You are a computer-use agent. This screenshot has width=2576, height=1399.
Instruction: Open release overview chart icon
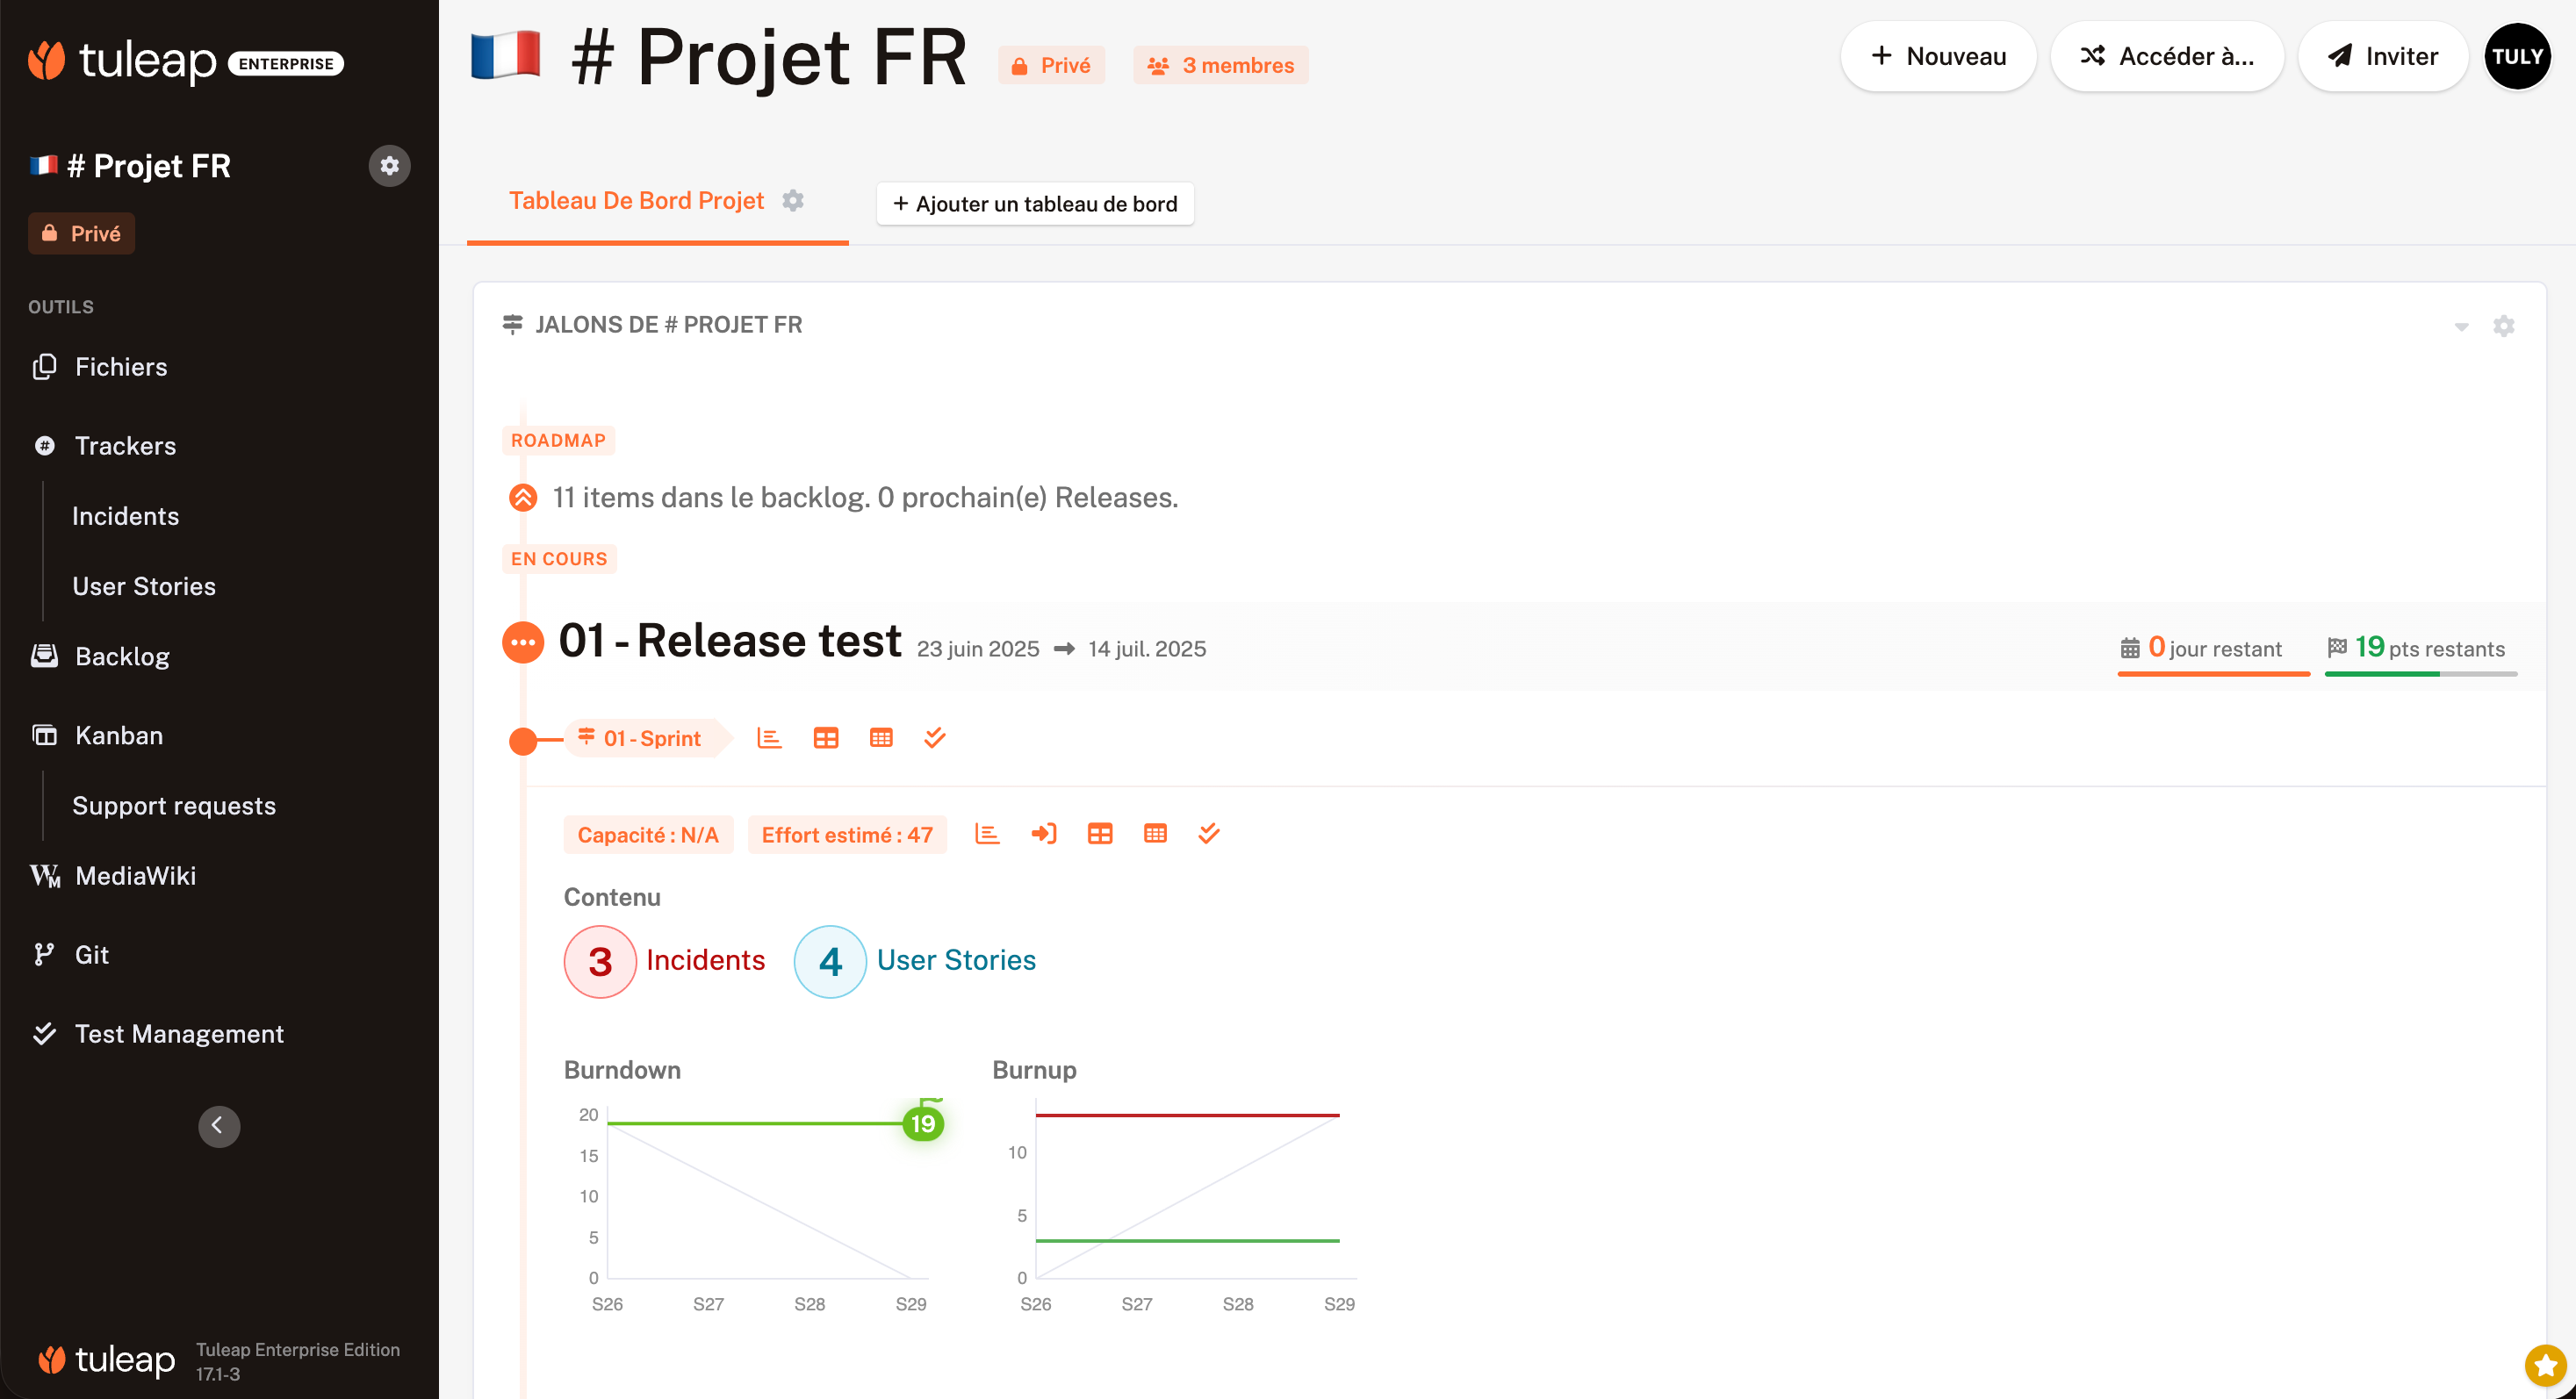pos(987,835)
